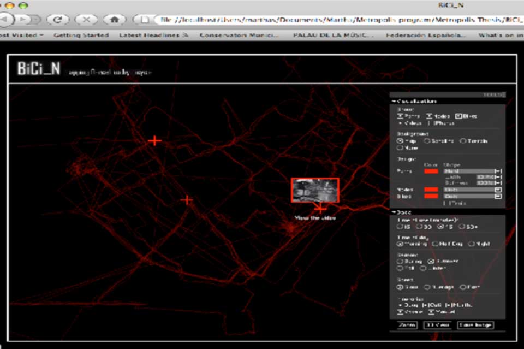The image size is (524, 349).
Task: Select the Slow speed option
Action: (400, 287)
